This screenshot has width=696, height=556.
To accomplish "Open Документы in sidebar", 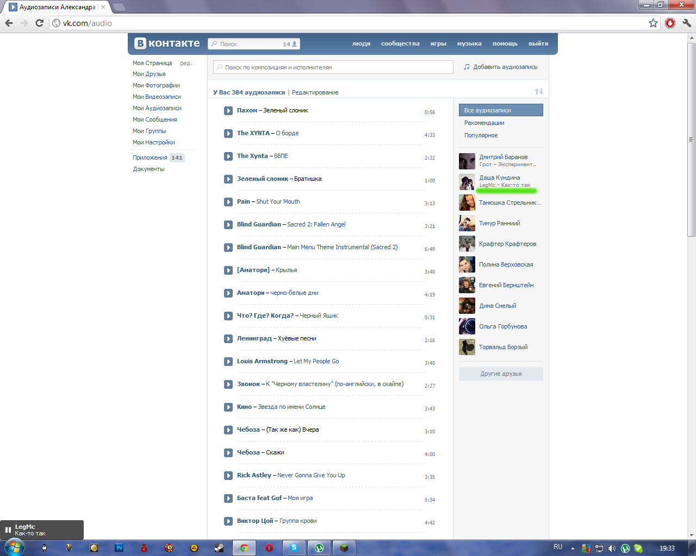I will point(148,169).
